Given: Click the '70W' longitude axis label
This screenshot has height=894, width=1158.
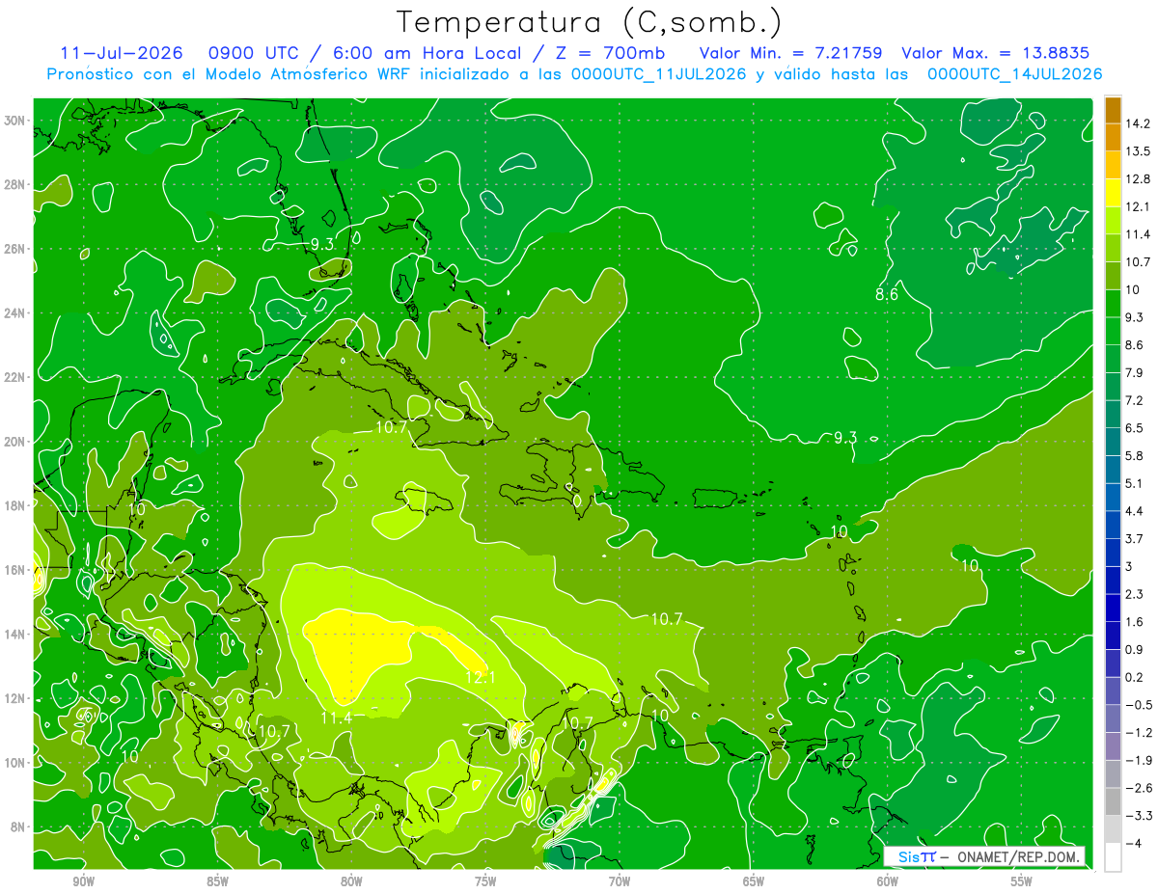Looking at the screenshot, I should tap(620, 882).
